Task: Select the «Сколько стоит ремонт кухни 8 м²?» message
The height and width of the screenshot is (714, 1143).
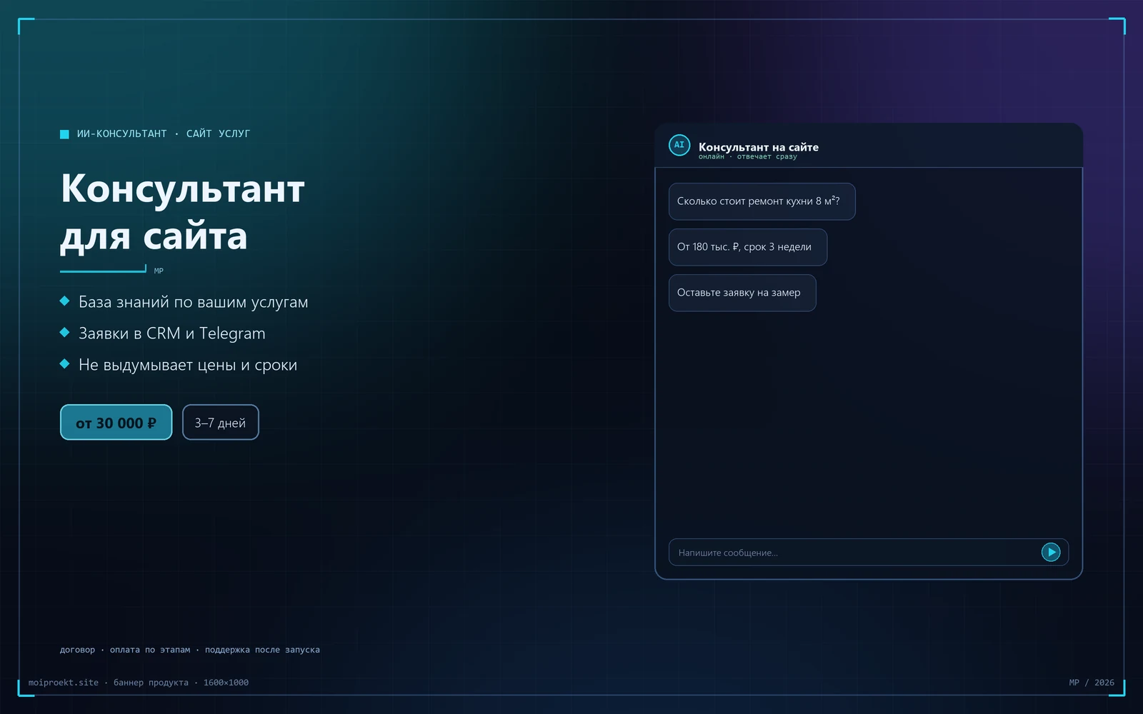Action: (x=762, y=201)
